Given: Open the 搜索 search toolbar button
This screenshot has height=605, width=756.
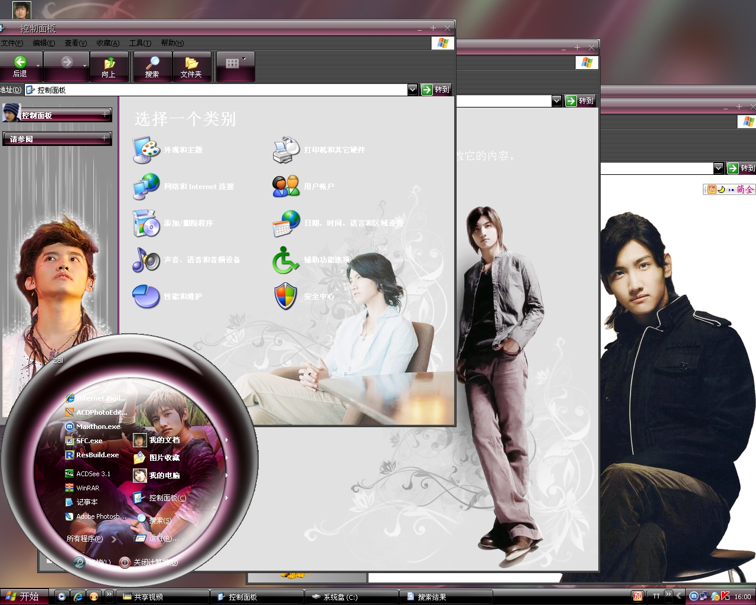Looking at the screenshot, I should click(152, 67).
